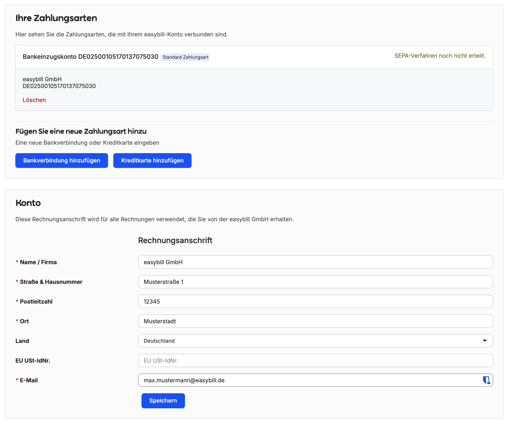Click the IBAN line below easybill GmbH
509x425 pixels.
tap(59, 86)
